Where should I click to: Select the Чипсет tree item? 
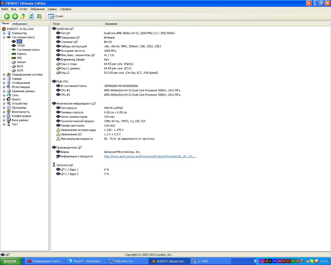(21, 62)
